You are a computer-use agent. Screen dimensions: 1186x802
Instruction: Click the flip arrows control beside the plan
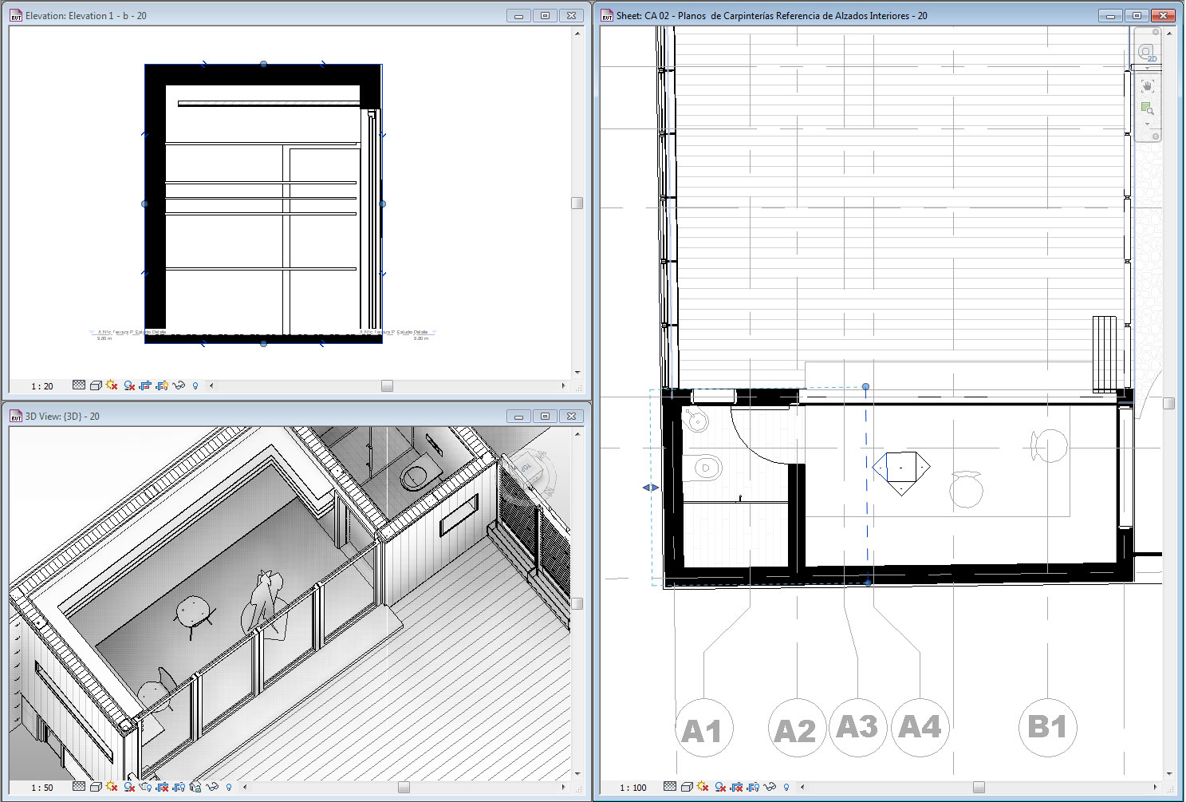click(651, 488)
